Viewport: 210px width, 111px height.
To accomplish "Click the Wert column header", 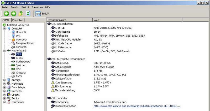I will point(137,20).
